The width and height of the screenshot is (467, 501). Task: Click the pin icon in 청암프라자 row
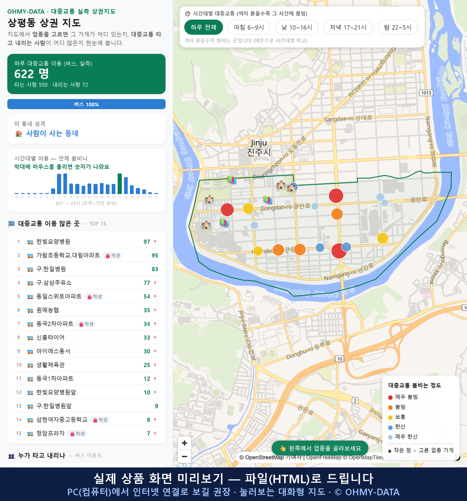click(155, 433)
